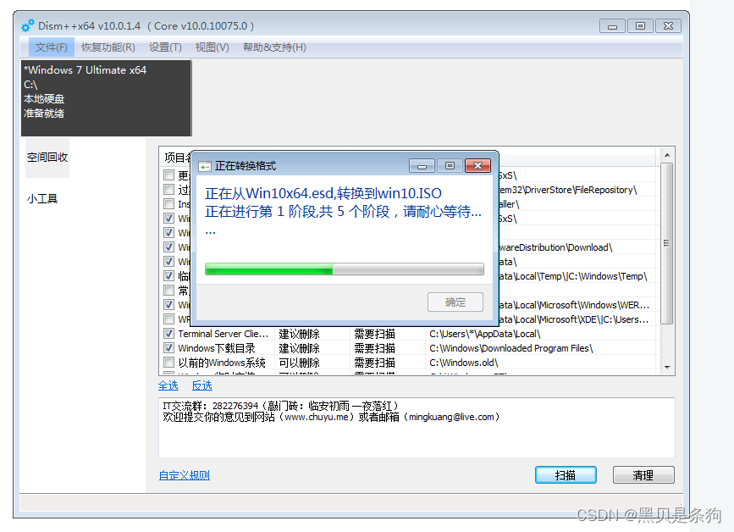Check the checkbox for the WP row
734x532 pixels.
[x=169, y=319]
